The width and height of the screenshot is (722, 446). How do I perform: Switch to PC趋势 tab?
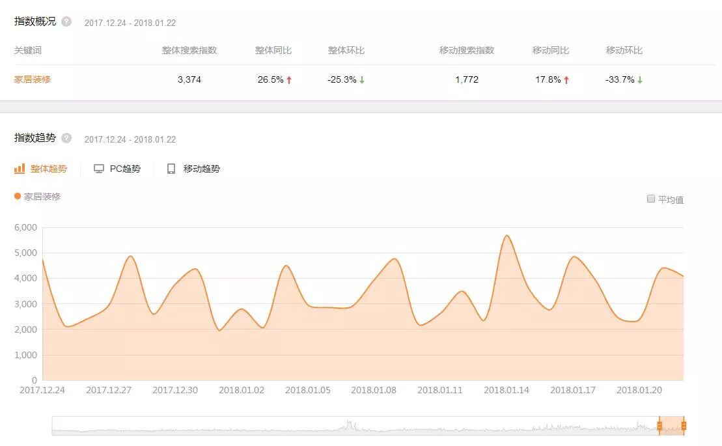[x=117, y=169]
